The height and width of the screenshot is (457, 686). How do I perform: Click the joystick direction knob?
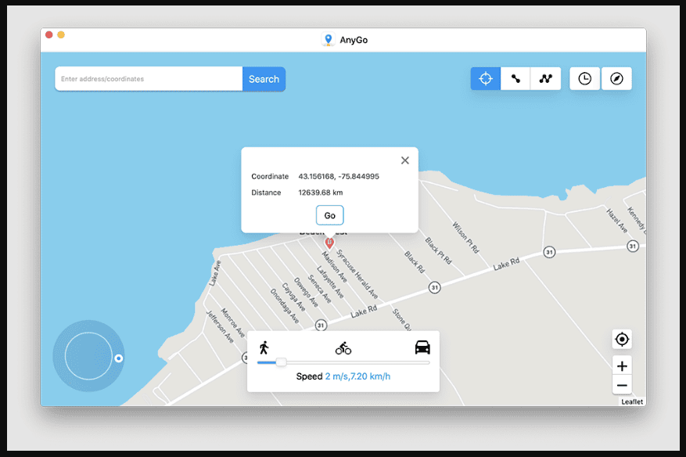(x=119, y=358)
